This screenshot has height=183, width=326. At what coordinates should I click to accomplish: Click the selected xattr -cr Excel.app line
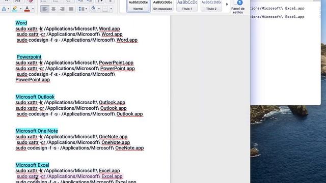69,176
